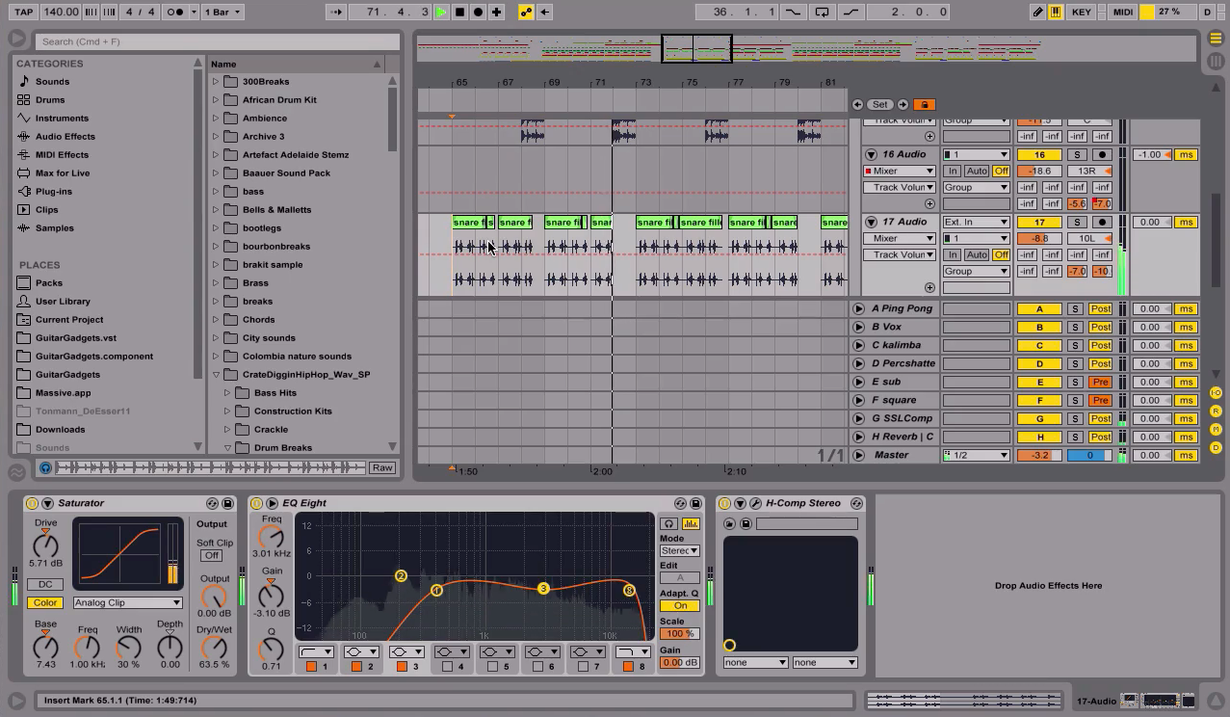Expand the 300Breaks folder
Image resolution: width=1230 pixels, height=717 pixels.
click(216, 82)
